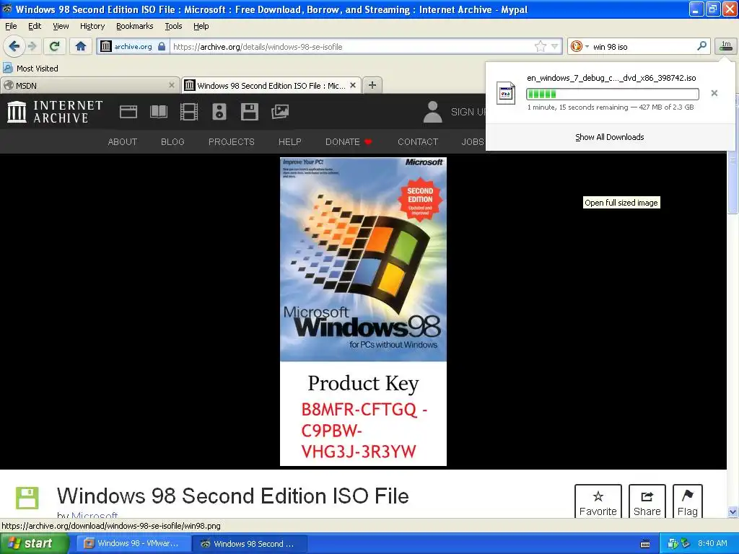Click the scrollbar down arrow
The image size is (739, 554).
point(733,511)
